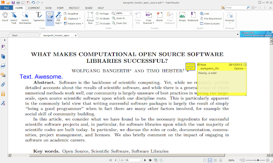Click the status bar zoom slider
This screenshot has height=163, width=273.
(256, 160)
